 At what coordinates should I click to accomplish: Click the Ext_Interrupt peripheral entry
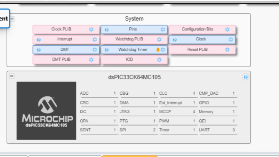pos(178,103)
